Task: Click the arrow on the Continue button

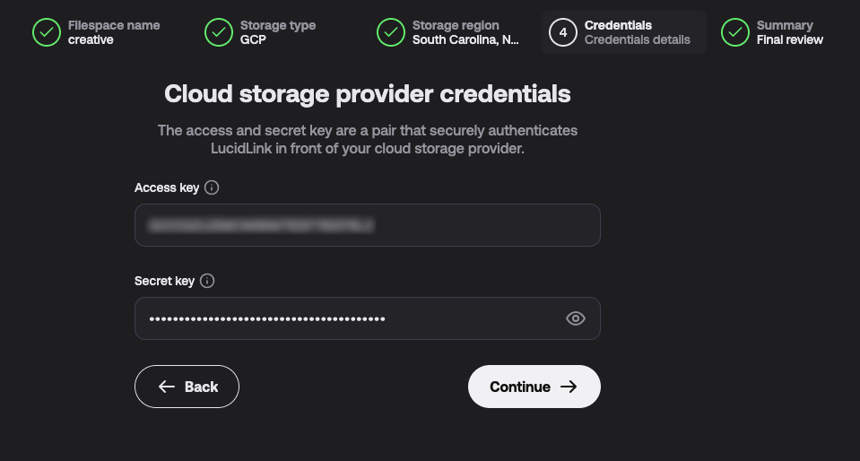Action: tap(569, 387)
